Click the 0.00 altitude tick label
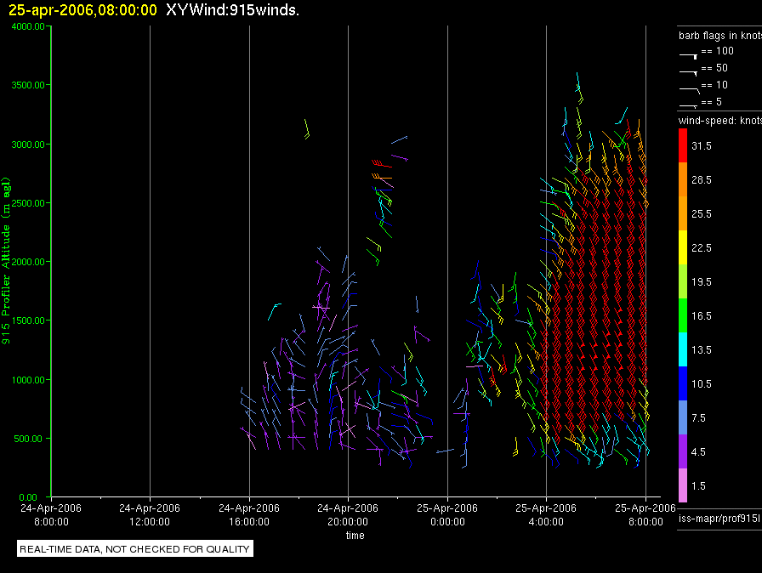Viewport: 762px width, 573px height. [x=28, y=497]
